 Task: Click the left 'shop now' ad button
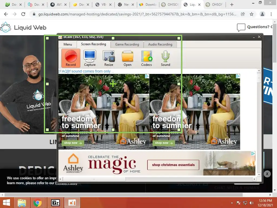tap(73, 143)
